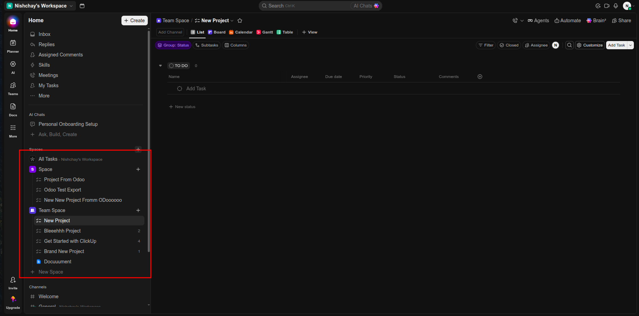This screenshot has height=316, width=639.
Task: Switch to the Board view tab
Action: [217, 32]
